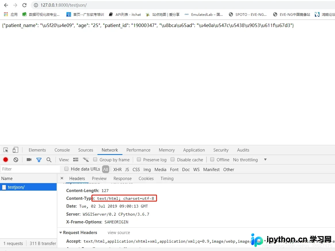The image size is (335, 251).
Task: Reload the page with the refresh icon
Action: click(x=24, y=5)
